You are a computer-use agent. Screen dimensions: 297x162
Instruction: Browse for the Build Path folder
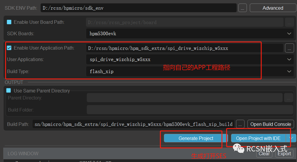240,124
